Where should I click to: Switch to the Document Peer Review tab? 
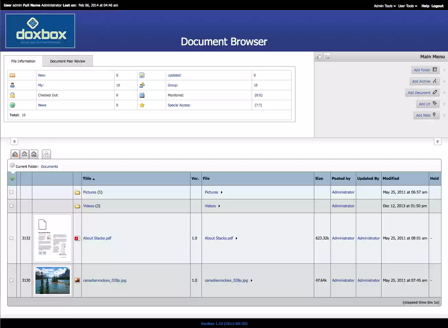coord(67,61)
